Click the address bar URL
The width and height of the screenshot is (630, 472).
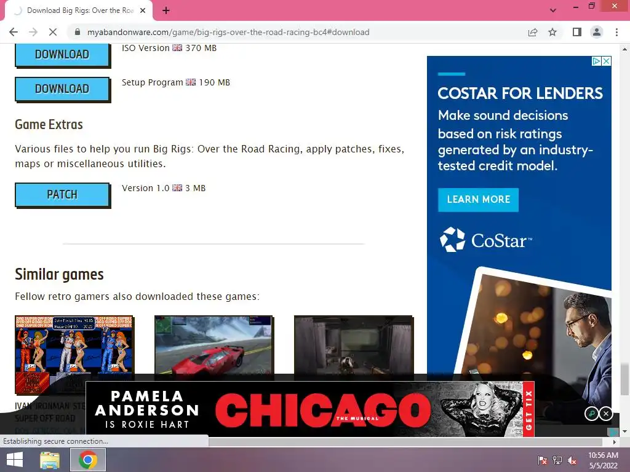click(x=228, y=32)
